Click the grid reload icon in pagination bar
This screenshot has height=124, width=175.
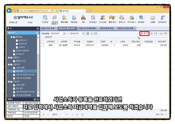(x=83, y=115)
